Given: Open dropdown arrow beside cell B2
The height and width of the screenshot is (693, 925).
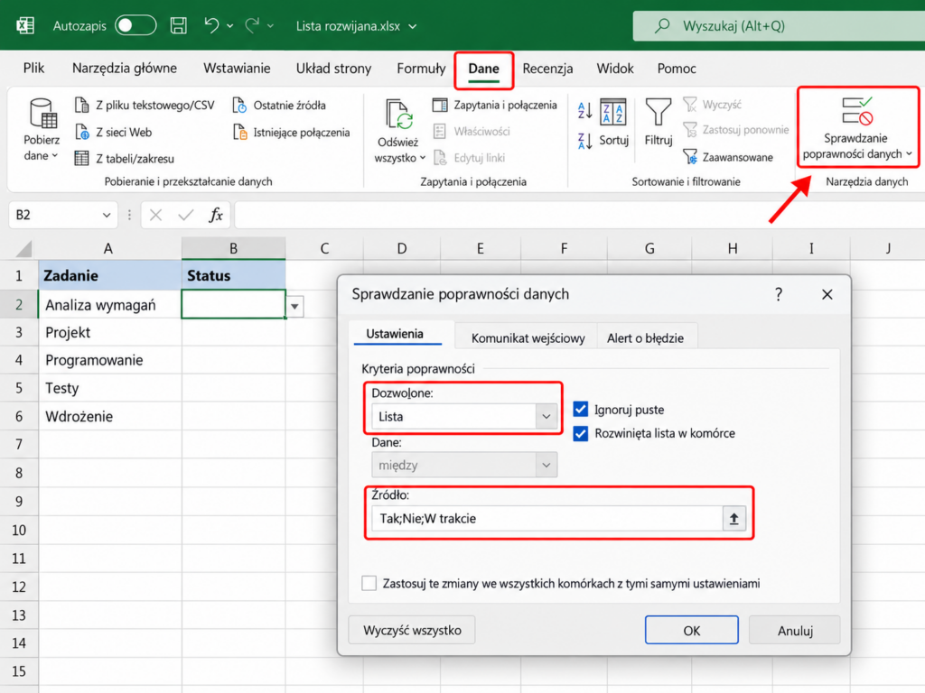Looking at the screenshot, I should click(294, 307).
